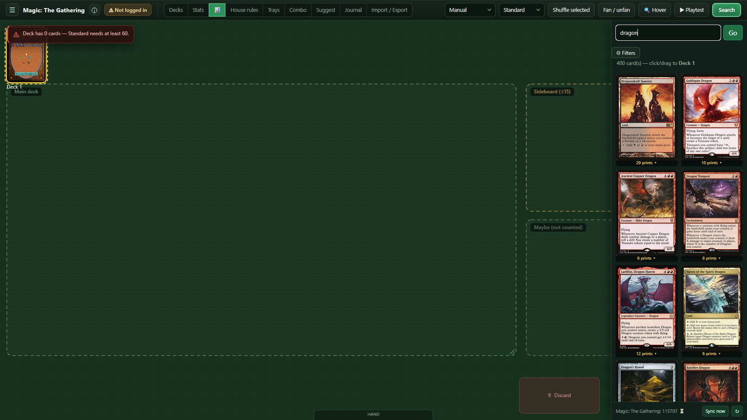
Task: Click the Deck has 0 cards warning message
Action: click(x=76, y=34)
